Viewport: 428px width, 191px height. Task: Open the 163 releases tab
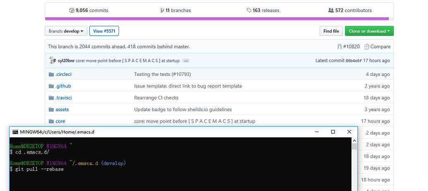263,10
